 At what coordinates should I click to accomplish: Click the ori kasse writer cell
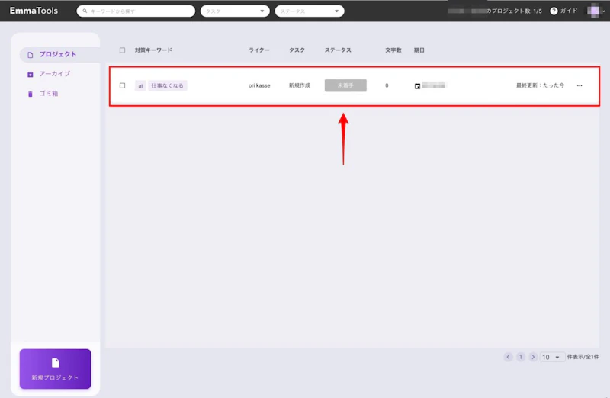pos(259,85)
